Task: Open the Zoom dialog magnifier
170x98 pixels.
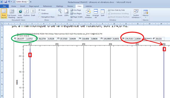Action: click(x=60, y=13)
